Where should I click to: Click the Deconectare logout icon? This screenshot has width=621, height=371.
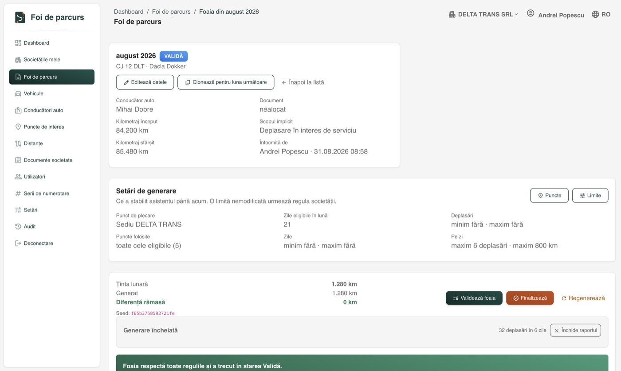click(18, 243)
